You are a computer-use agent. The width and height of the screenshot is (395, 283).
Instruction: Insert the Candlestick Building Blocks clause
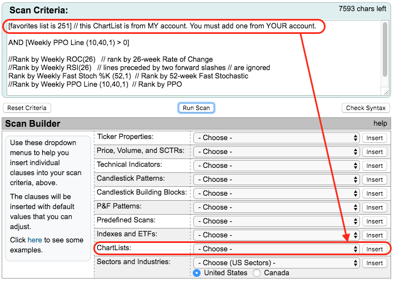pos(374,193)
